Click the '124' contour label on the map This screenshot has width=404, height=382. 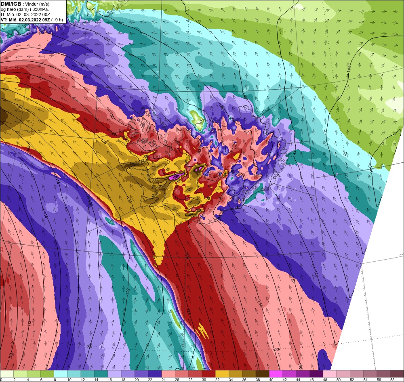(x=129, y=199)
